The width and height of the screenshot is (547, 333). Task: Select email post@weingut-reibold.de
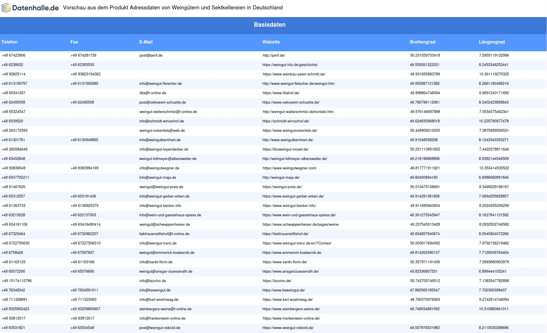click(x=160, y=328)
